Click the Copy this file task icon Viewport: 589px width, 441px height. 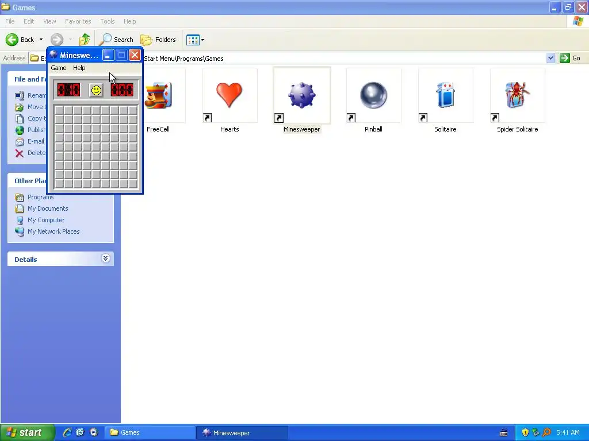[x=20, y=118]
